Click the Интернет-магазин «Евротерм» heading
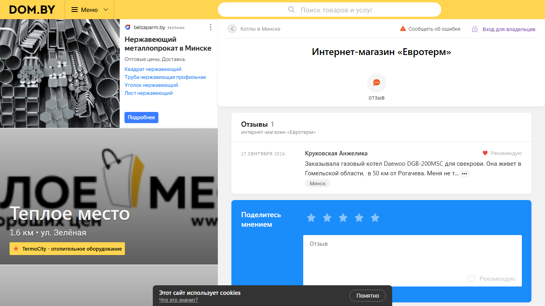The image size is (545, 306). (x=381, y=52)
